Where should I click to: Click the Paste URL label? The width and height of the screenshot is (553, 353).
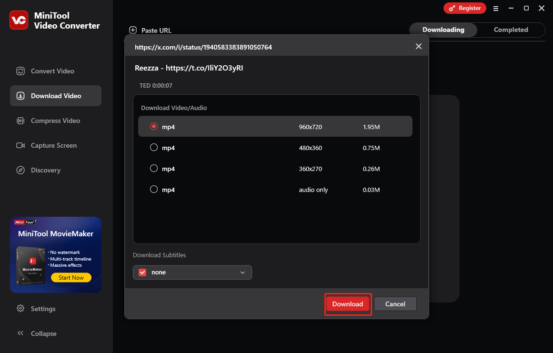coord(156,30)
